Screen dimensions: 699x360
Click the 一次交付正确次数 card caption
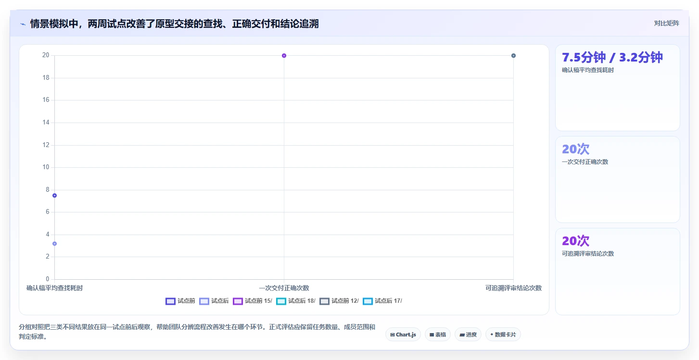coord(585,162)
